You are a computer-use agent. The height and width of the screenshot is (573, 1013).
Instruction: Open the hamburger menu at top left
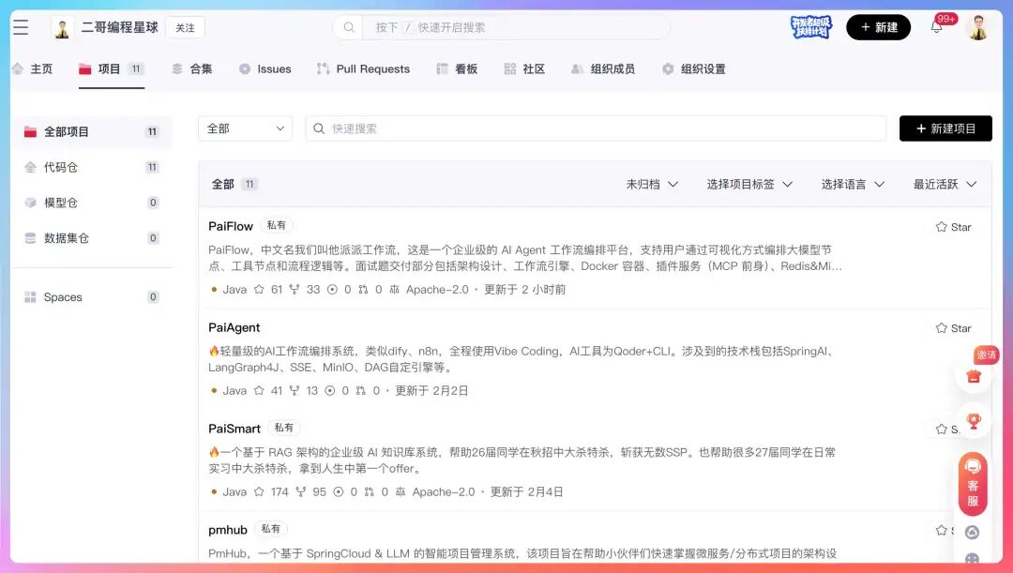(x=21, y=26)
